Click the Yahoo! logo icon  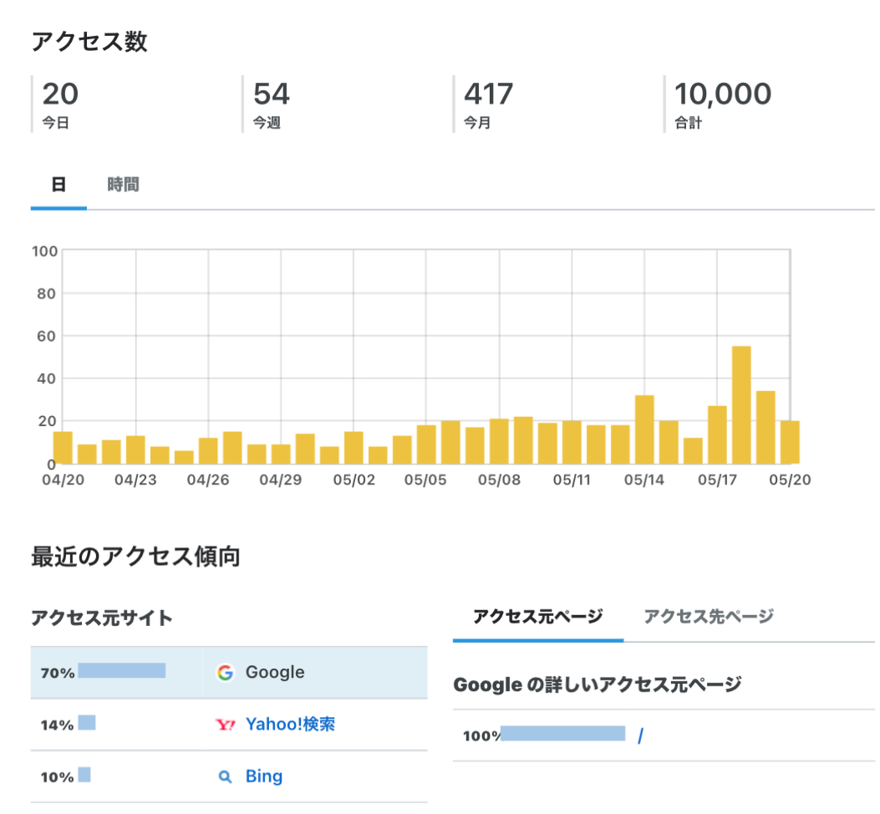225,725
